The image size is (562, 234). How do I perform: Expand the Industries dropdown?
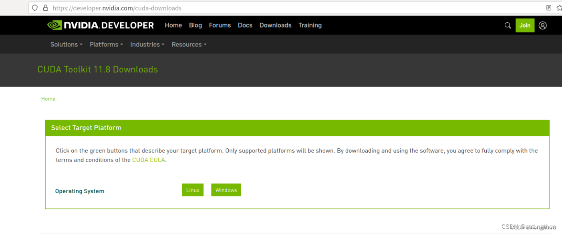147,44
